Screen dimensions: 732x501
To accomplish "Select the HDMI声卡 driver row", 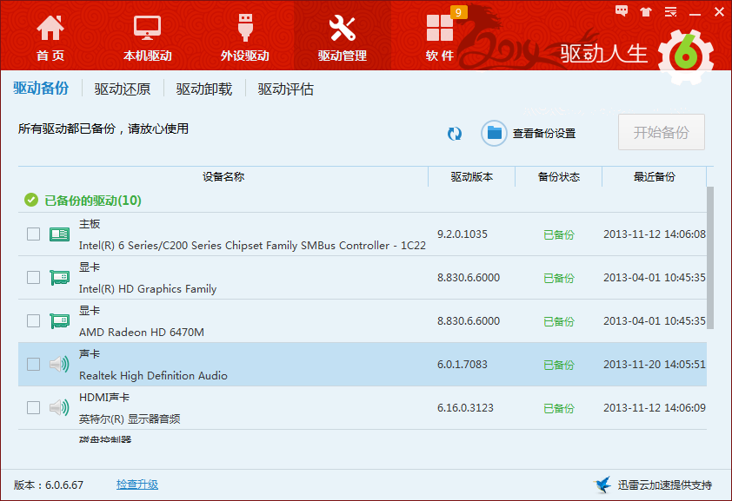I will click(x=363, y=408).
